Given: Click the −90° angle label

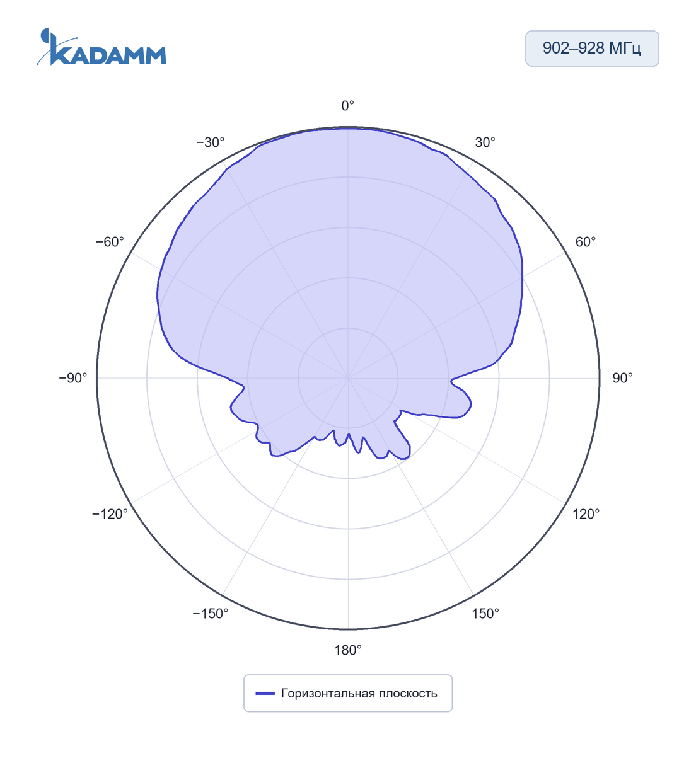Looking at the screenshot, I should 73,378.
